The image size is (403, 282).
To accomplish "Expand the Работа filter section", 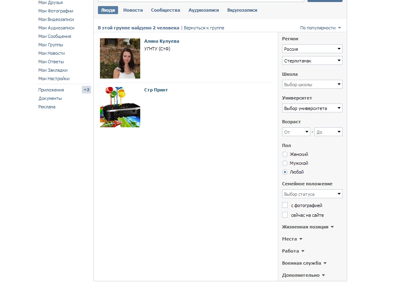I will point(293,251).
